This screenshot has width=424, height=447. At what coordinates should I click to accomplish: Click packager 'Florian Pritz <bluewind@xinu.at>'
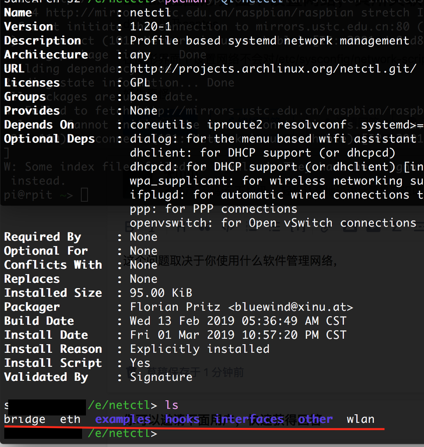tap(242, 307)
